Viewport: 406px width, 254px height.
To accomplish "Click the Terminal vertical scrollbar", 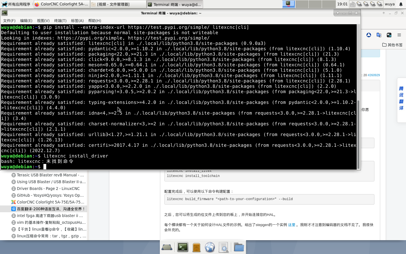I will click(x=359, y=134).
